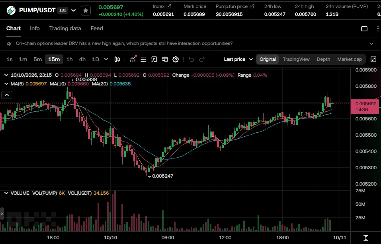This screenshot has height=244, width=381.
Task: Open the Index price external link icon
Action: [169, 6]
